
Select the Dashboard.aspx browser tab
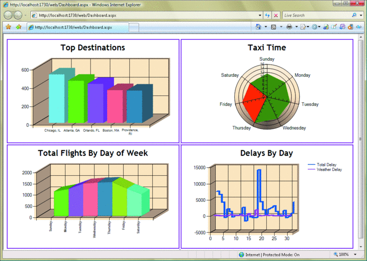pyautogui.click(x=78, y=27)
